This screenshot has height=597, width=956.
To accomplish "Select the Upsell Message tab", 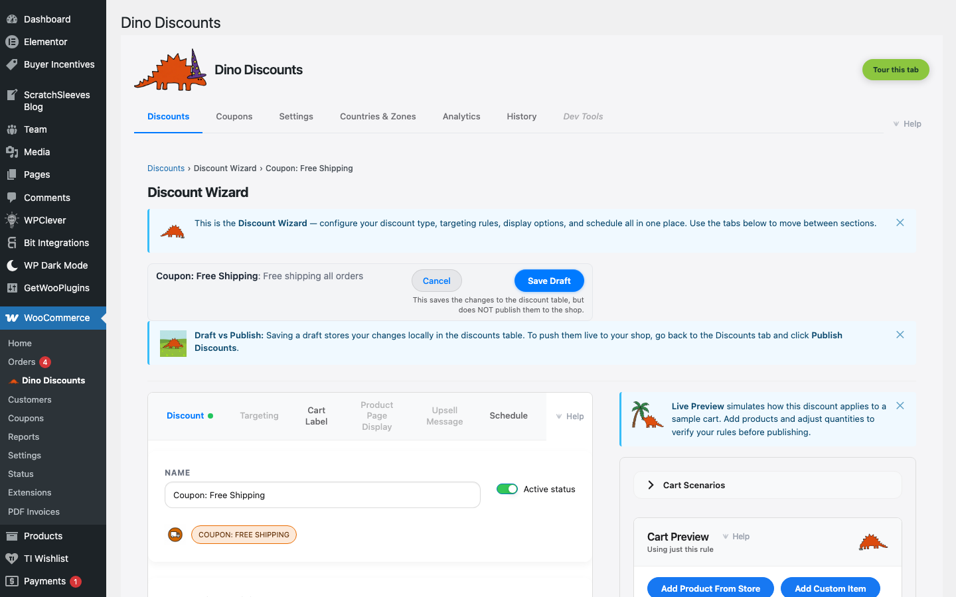I will [445, 416].
